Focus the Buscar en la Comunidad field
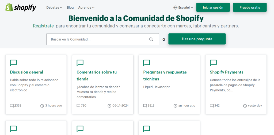This screenshot has width=274, height=135. coord(99,39)
